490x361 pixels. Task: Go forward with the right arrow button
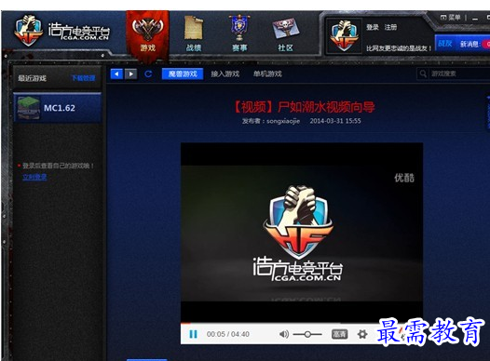(x=130, y=74)
